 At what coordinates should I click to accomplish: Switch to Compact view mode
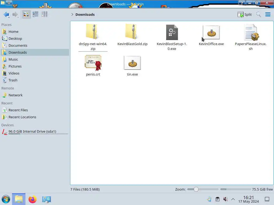pyautogui.click(x=36, y=14)
